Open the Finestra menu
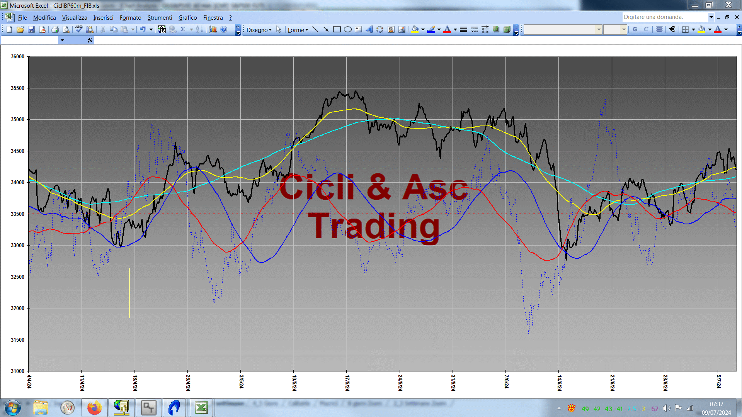 [x=213, y=17]
